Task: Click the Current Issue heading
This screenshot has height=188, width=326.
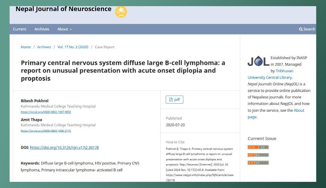Action: click(262, 138)
